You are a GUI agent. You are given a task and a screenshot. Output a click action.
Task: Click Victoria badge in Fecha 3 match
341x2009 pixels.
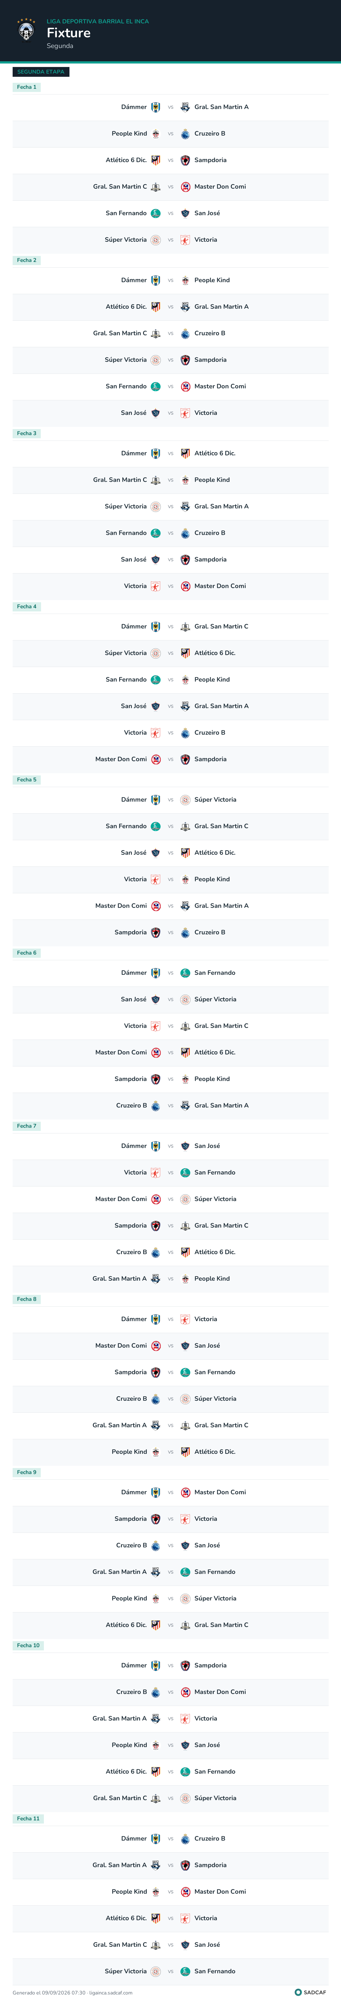point(156,586)
